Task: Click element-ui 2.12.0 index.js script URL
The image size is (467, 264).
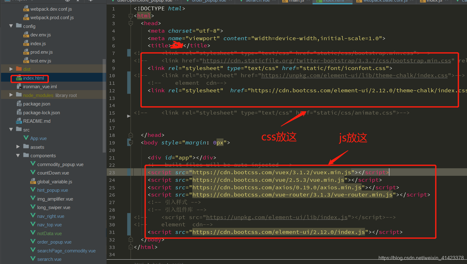Action: pos(278,232)
